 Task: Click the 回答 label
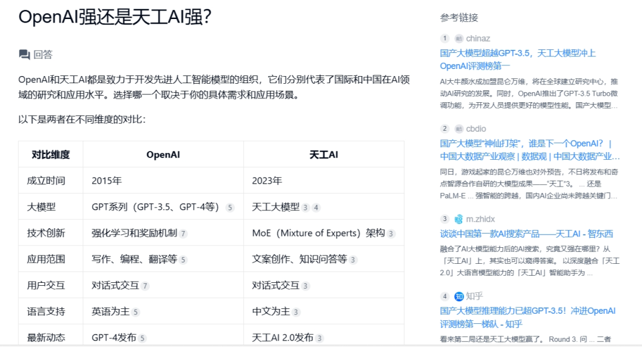[43, 55]
